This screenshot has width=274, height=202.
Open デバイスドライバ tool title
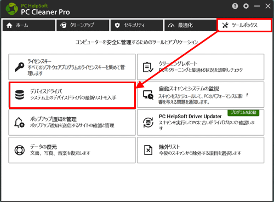(x=46, y=91)
